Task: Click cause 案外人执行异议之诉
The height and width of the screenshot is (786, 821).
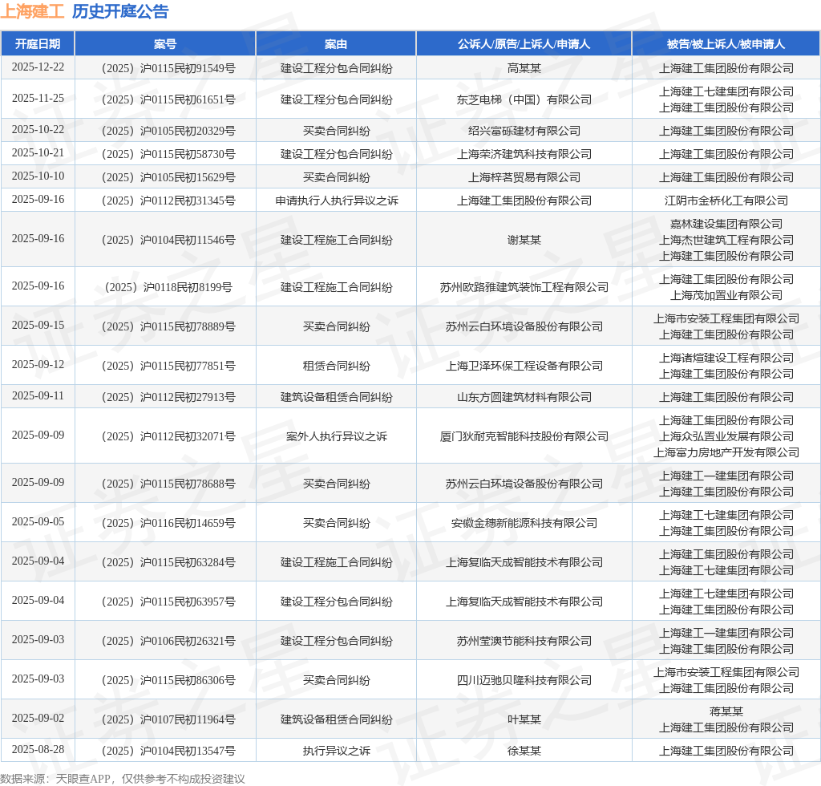Action: (336, 437)
